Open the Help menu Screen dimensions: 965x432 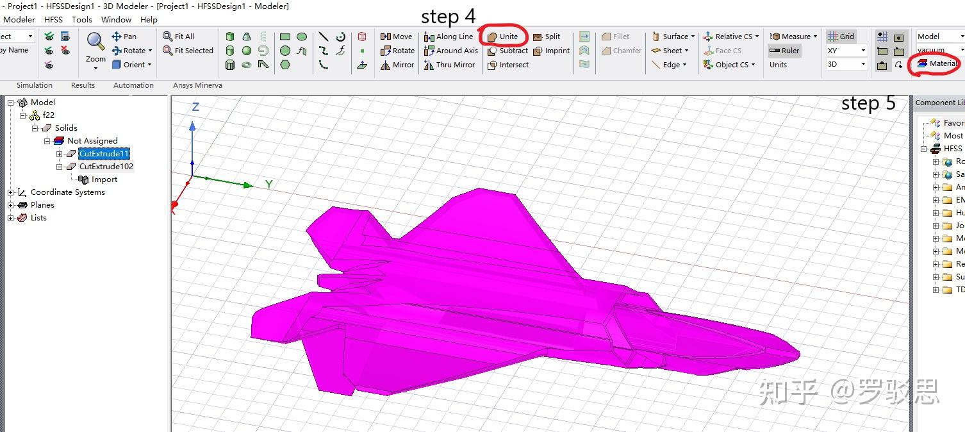pyautogui.click(x=149, y=20)
